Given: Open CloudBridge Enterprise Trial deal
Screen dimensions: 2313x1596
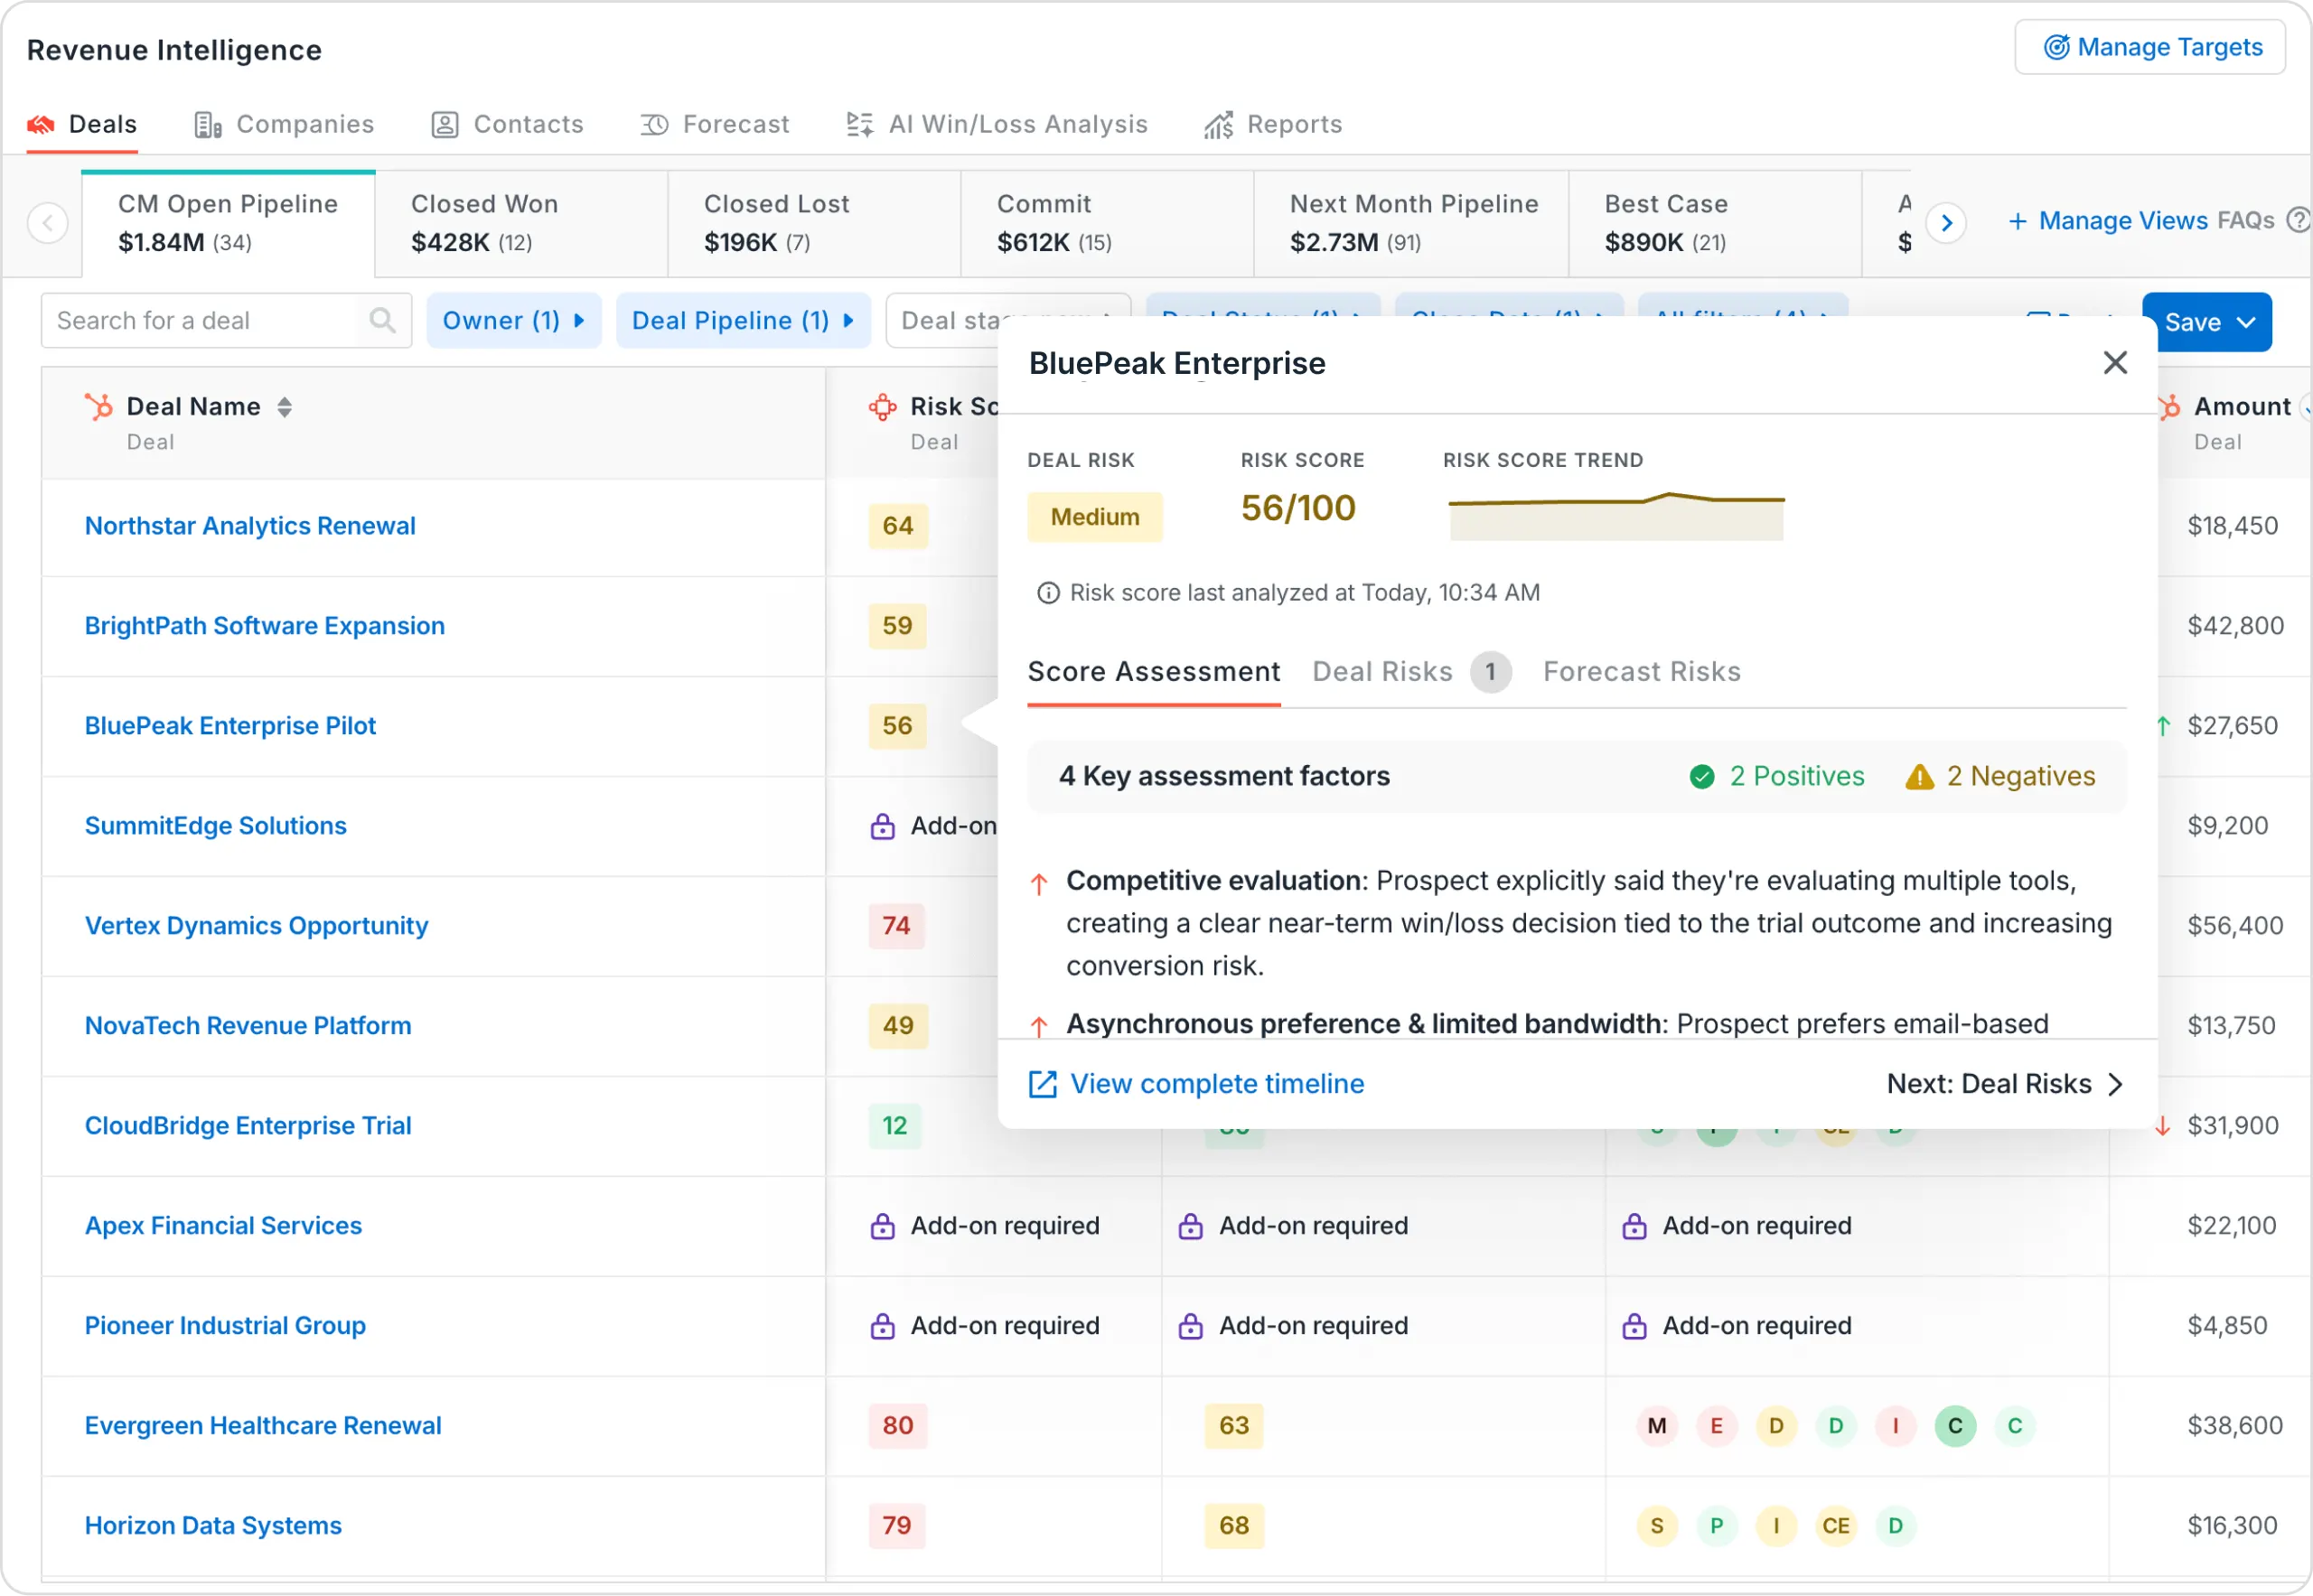Looking at the screenshot, I should tap(248, 1126).
